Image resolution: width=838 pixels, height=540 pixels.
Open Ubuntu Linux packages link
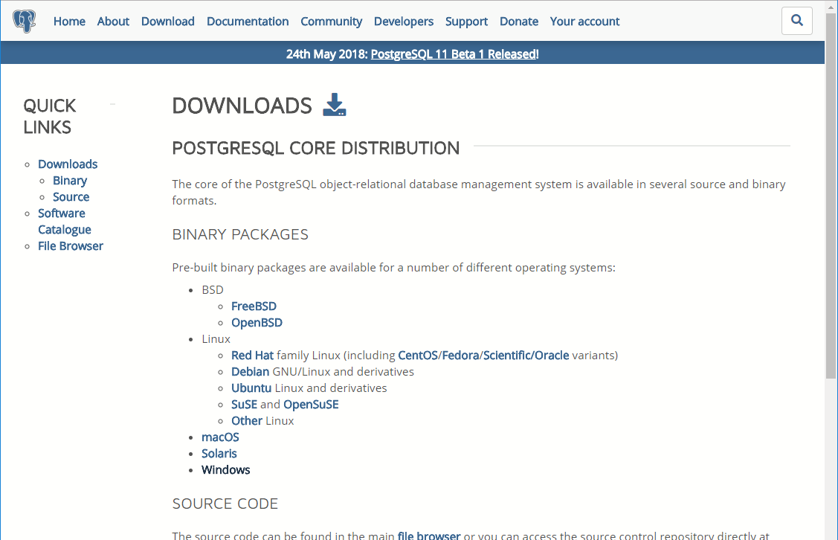[251, 388]
